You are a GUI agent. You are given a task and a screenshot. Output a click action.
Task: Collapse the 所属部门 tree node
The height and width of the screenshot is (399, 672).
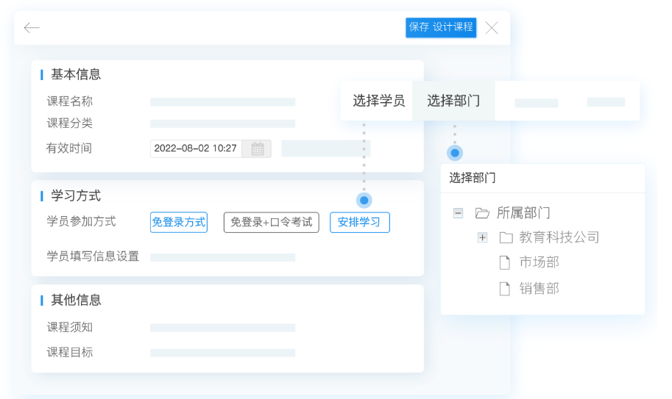tap(458, 213)
